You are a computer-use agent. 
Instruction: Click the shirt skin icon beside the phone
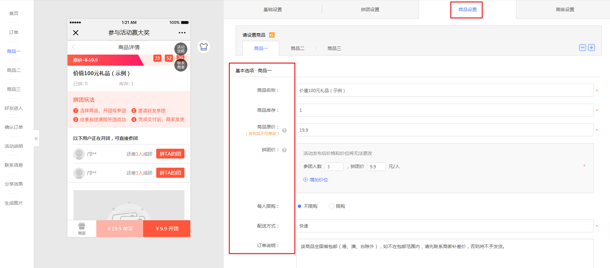[x=204, y=47]
